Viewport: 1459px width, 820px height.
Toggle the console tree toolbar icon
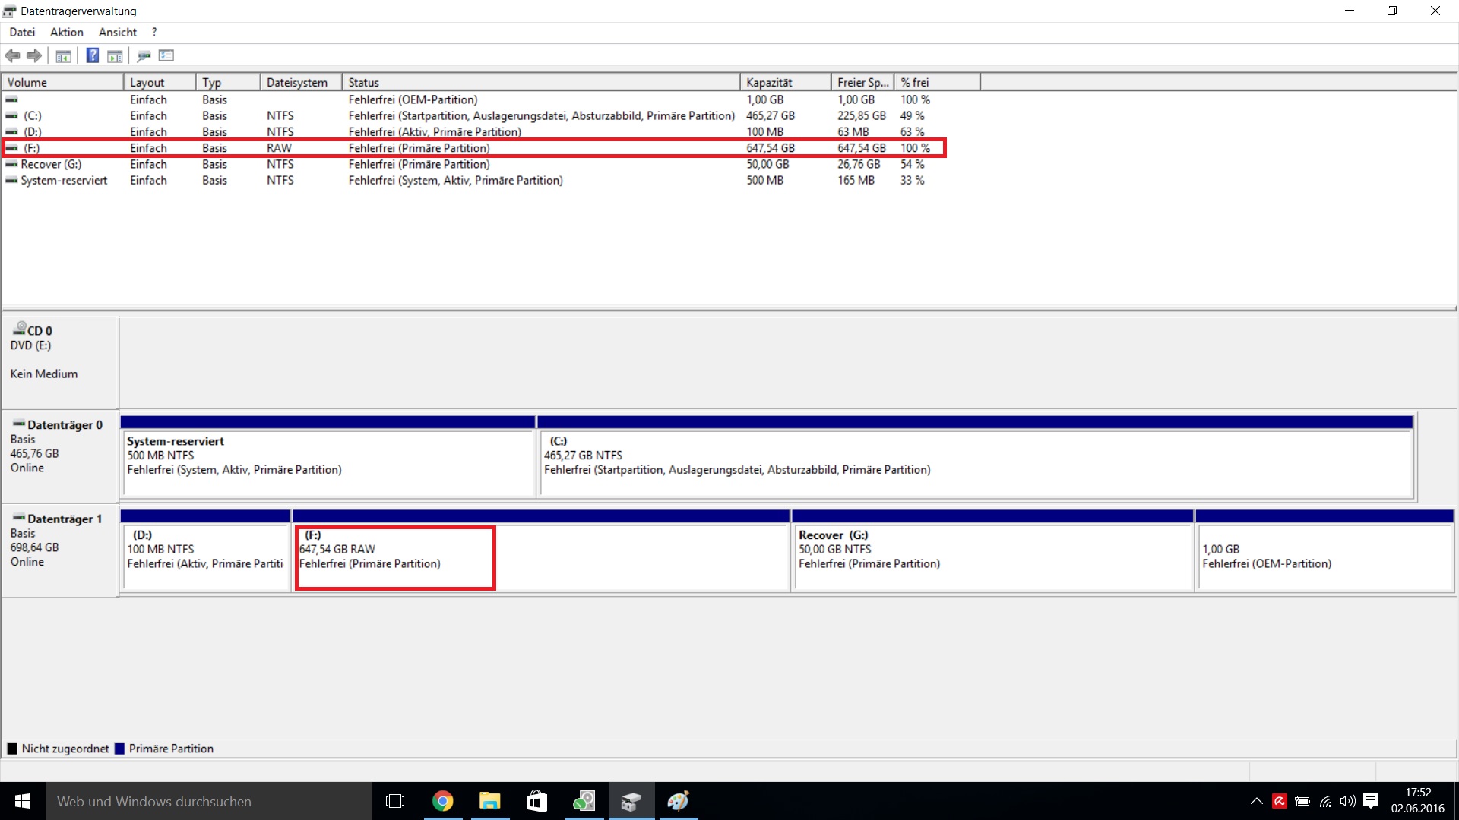tap(64, 55)
